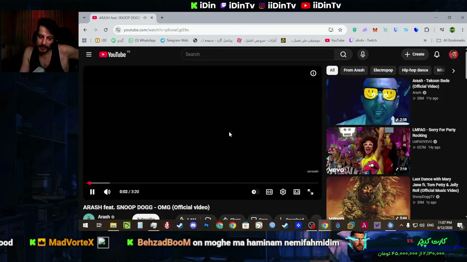Click the Chrome address bar URL
Viewport: 467px width, 262px height.
pyautogui.click(x=156, y=30)
